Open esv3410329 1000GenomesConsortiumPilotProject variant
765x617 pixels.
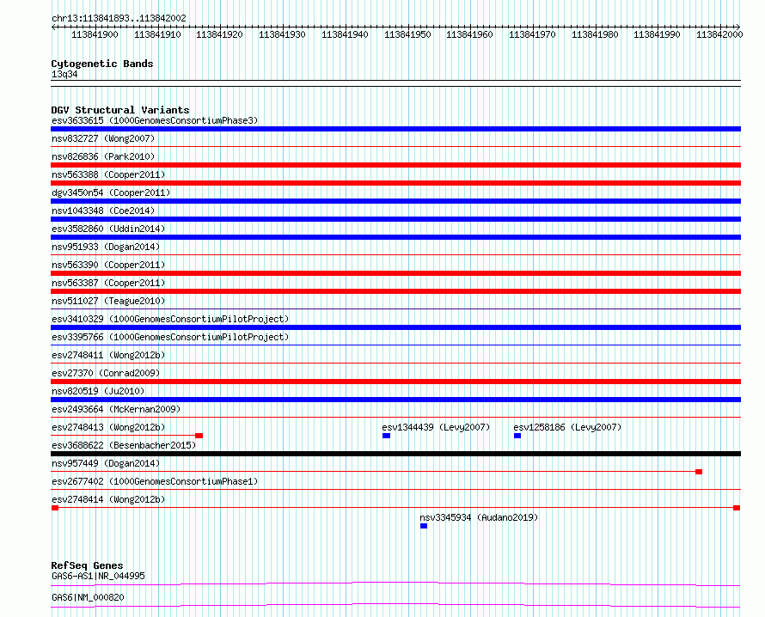(x=170, y=319)
